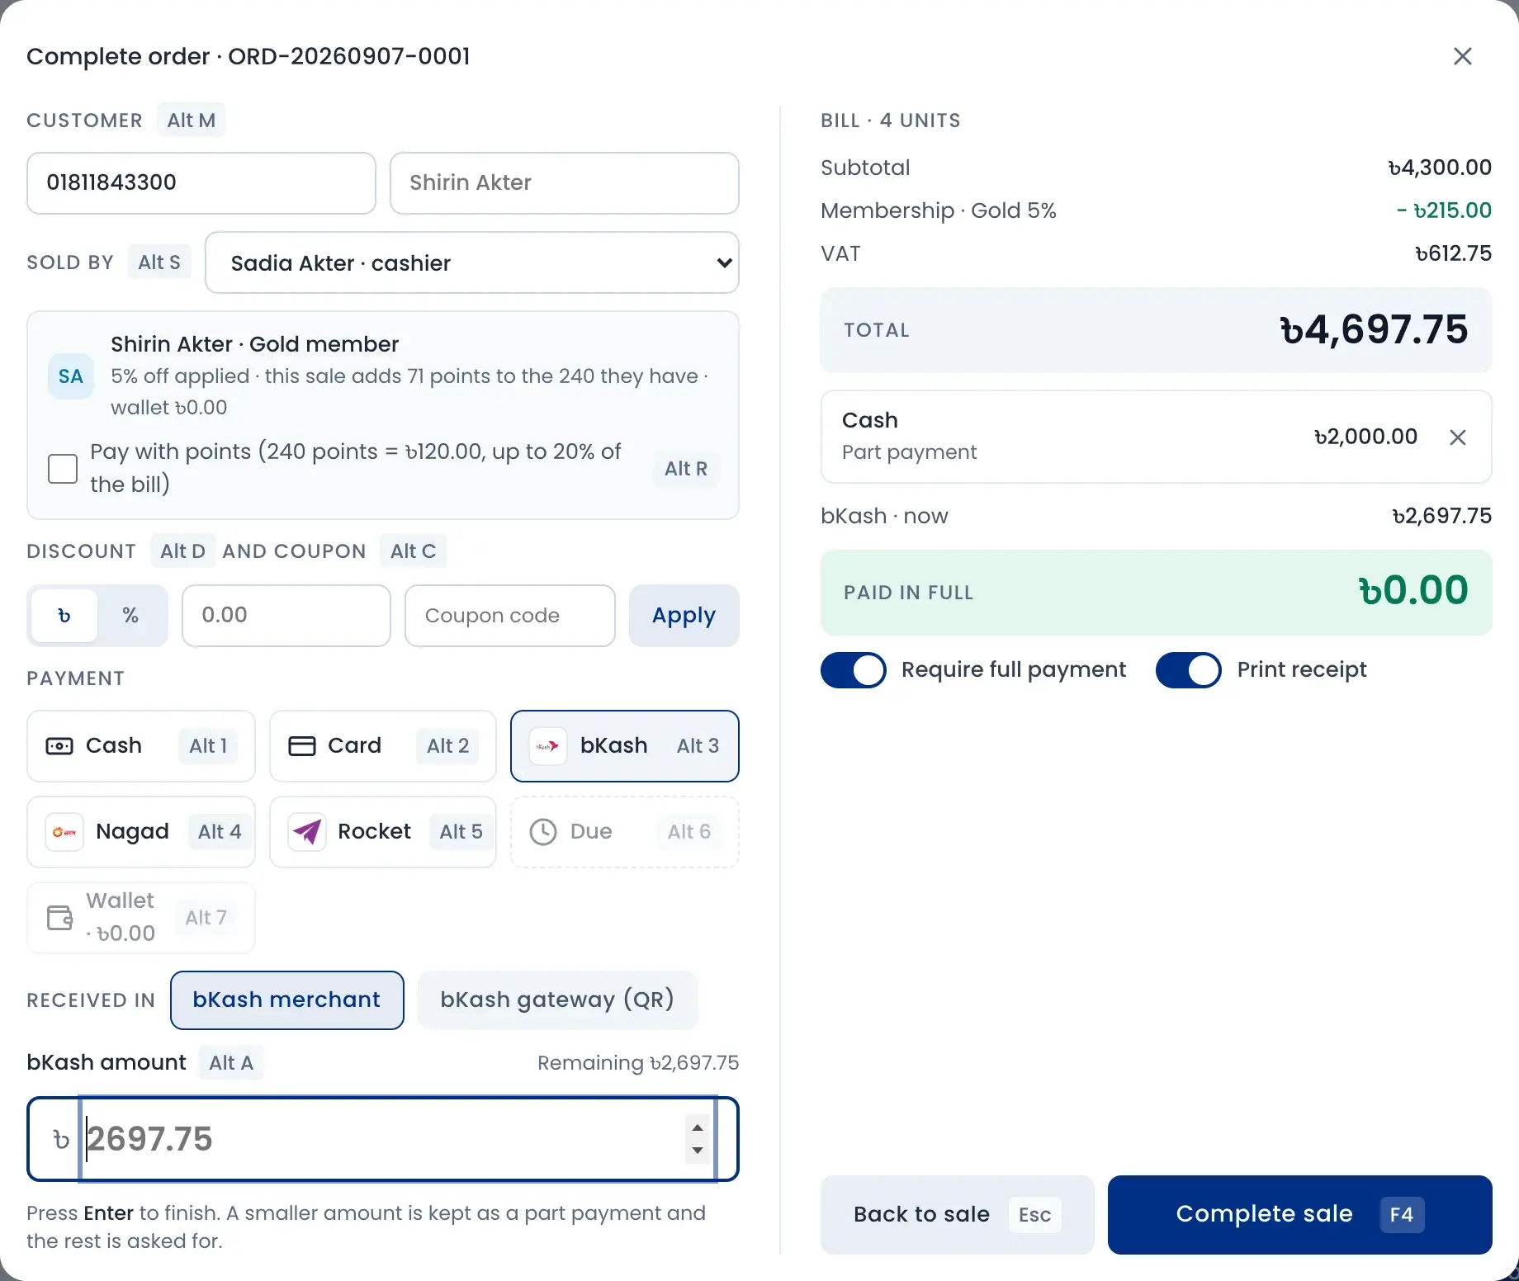
Task: Click the Cash banknote icon
Action: [59, 746]
